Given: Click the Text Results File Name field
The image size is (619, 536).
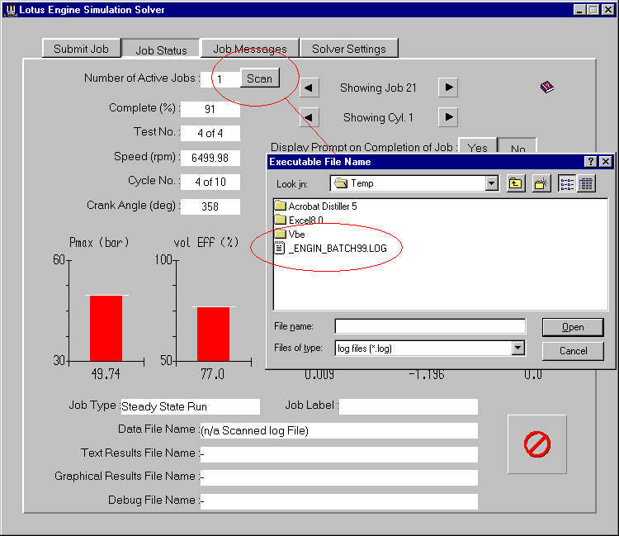Looking at the screenshot, I should click(x=338, y=454).
